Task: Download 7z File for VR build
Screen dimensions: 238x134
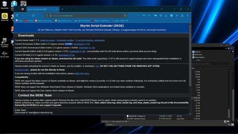Action: coord(67,55)
